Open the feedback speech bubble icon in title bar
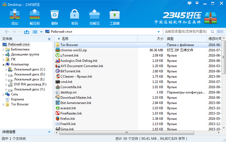 tap(190, 3)
